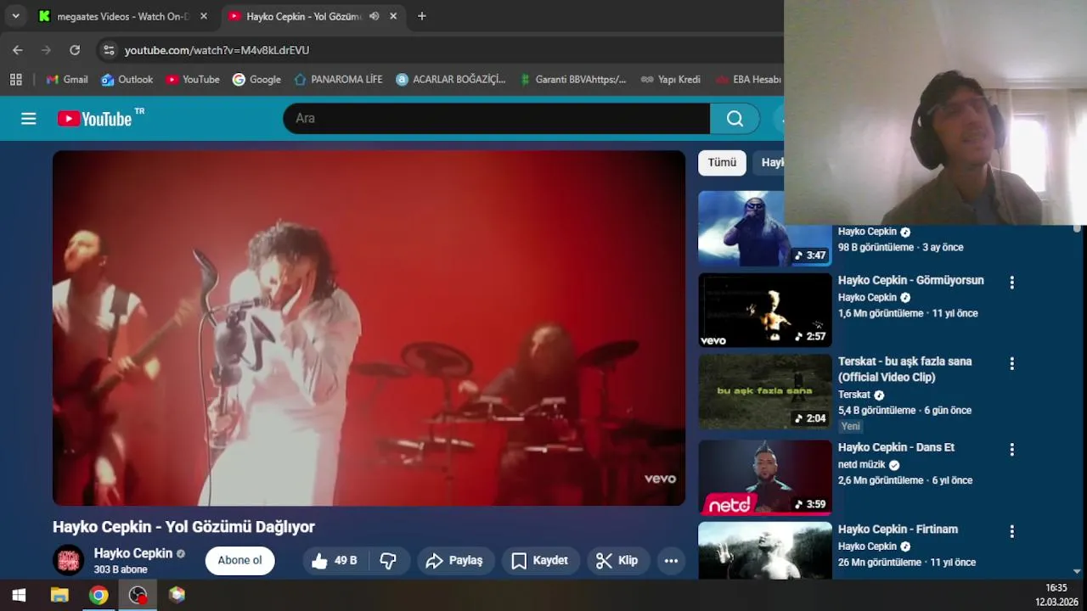Image resolution: width=1087 pixels, height=611 pixels.
Task: Open options for Fırtınam video
Action: pos(1011,531)
